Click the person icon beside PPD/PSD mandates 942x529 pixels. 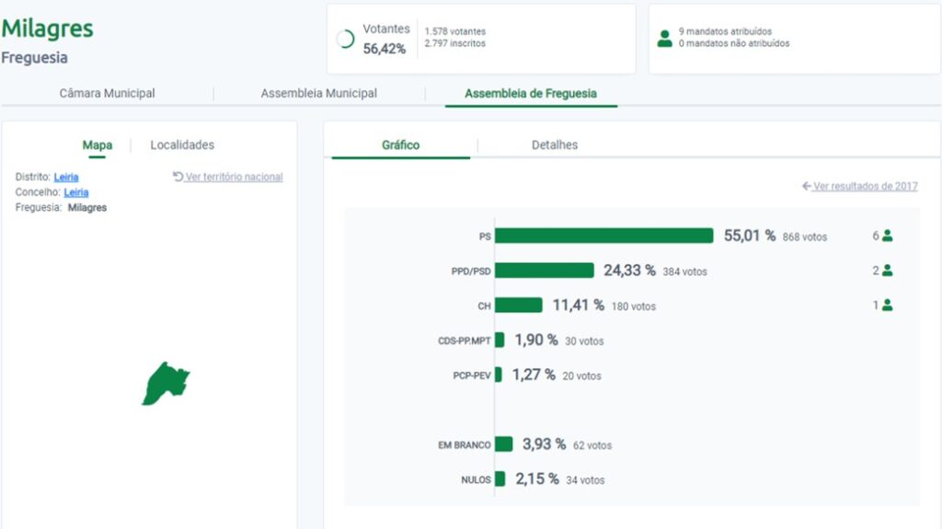pyautogui.click(x=888, y=270)
